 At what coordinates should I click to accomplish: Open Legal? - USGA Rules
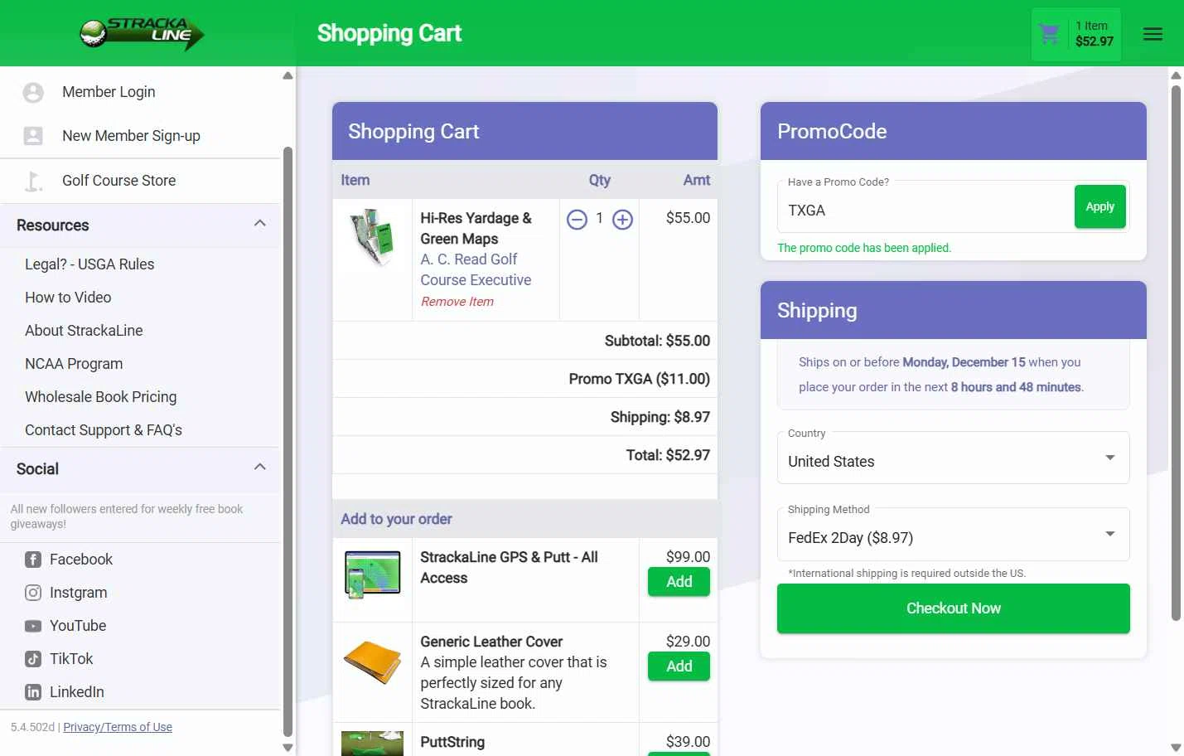coord(89,264)
